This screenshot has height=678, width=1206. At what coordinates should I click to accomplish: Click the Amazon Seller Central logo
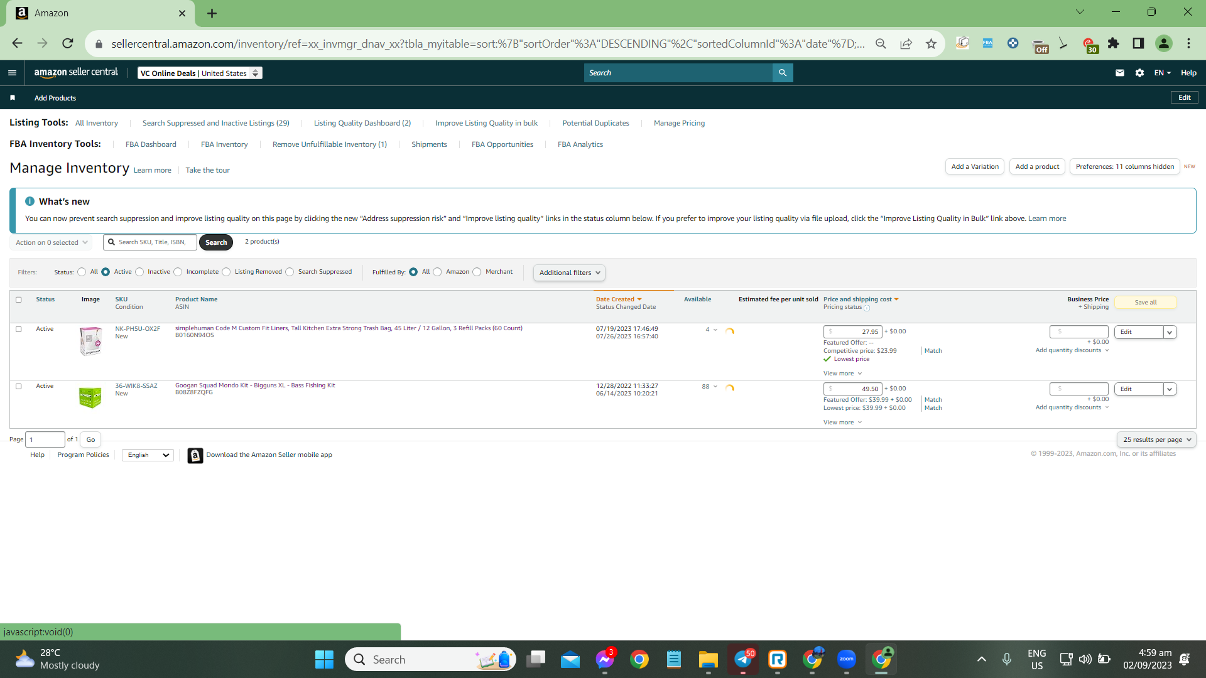click(76, 73)
